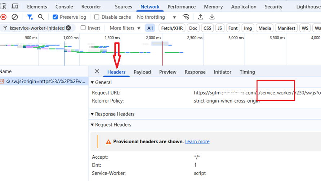This screenshot has height=181, width=321.
Task: Enable the Disable cache checkbox
Action: 97,17
